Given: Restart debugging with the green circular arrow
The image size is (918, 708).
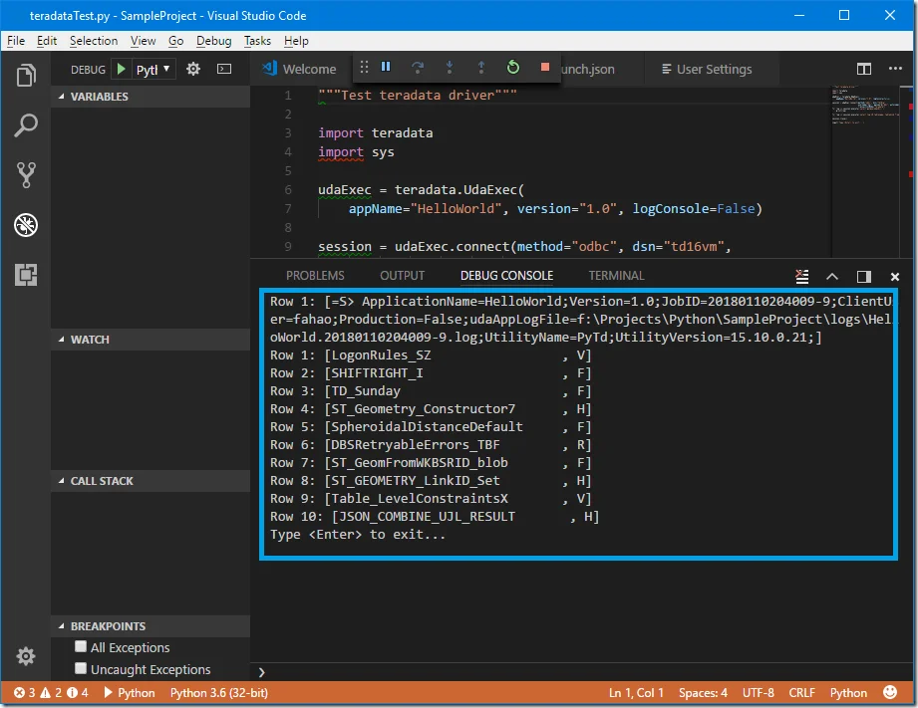Looking at the screenshot, I should [x=512, y=68].
